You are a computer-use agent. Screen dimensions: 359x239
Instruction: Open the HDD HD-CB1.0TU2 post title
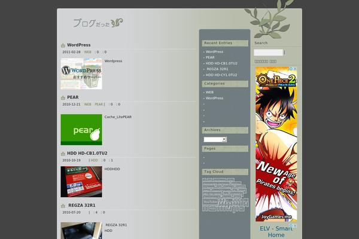[x=87, y=153]
